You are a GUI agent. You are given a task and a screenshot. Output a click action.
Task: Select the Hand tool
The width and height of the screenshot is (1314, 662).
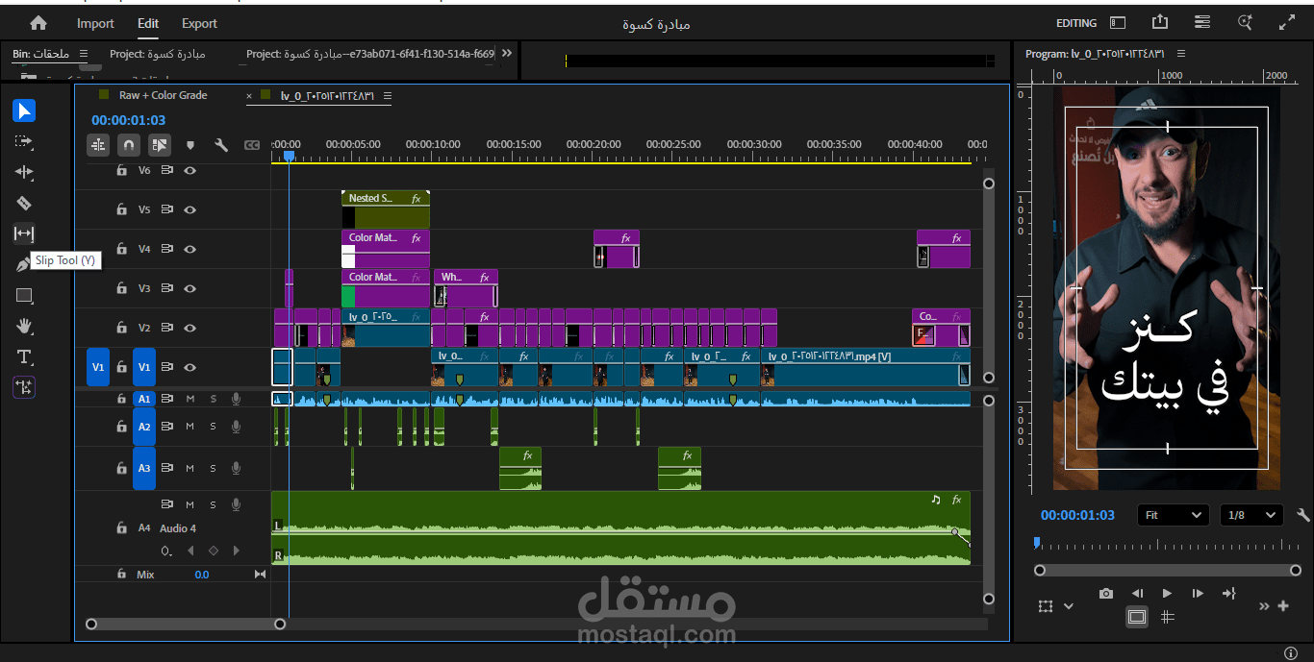(x=23, y=326)
